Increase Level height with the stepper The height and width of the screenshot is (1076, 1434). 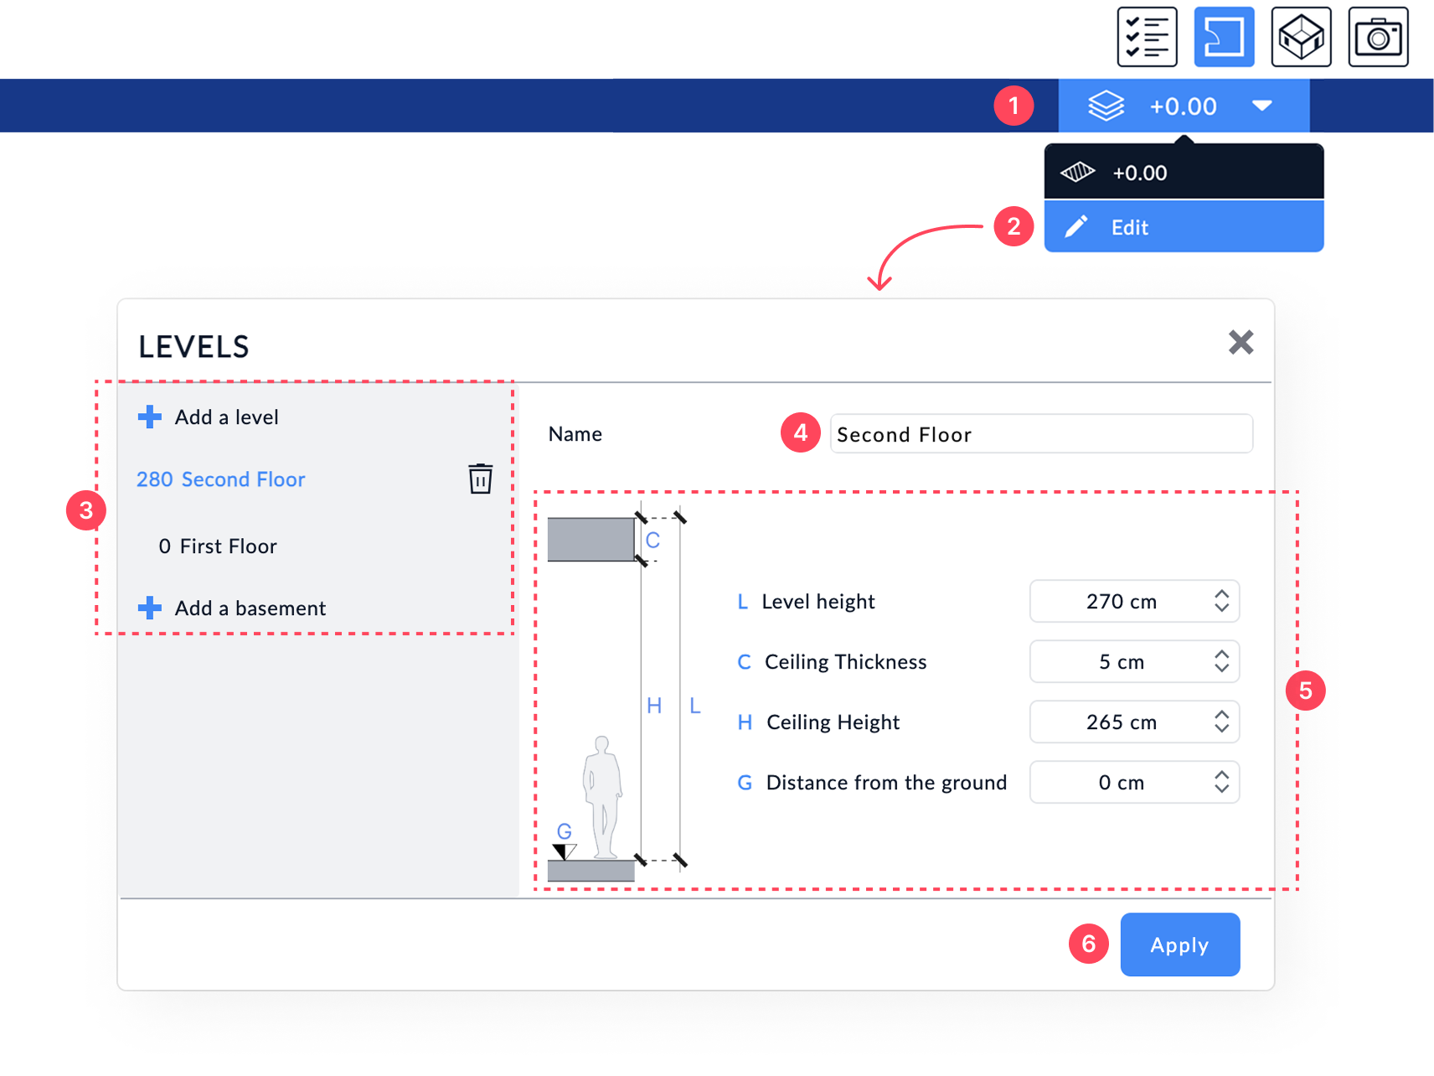pos(1222,595)
